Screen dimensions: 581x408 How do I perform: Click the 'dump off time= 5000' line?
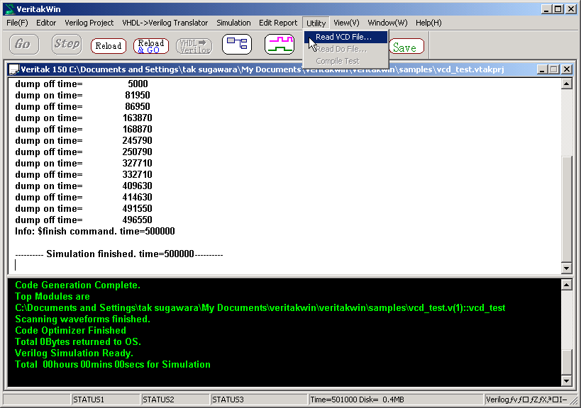tap(82, 84)
